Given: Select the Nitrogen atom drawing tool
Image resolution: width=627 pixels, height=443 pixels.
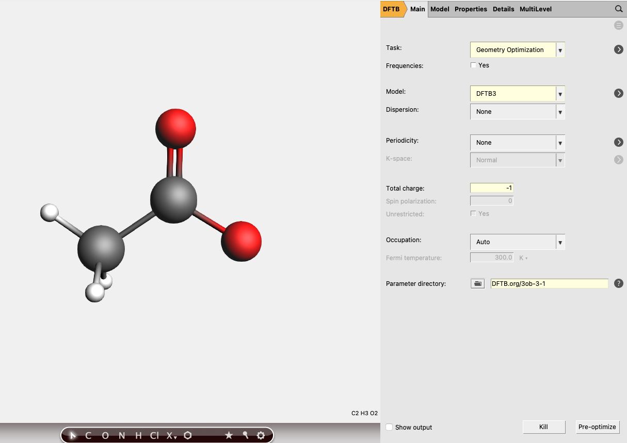Looking at the screenshot, I should coord(121,435).
